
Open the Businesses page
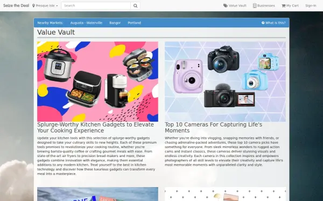pos(264,5)
